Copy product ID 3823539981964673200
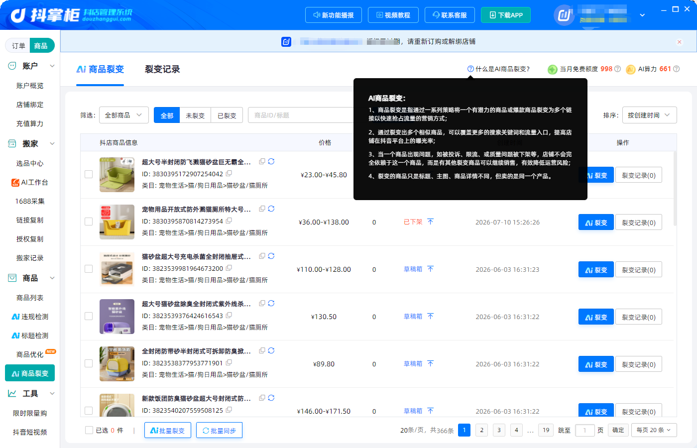Screen dimensions: 697x448 click(x=229, y=268)
